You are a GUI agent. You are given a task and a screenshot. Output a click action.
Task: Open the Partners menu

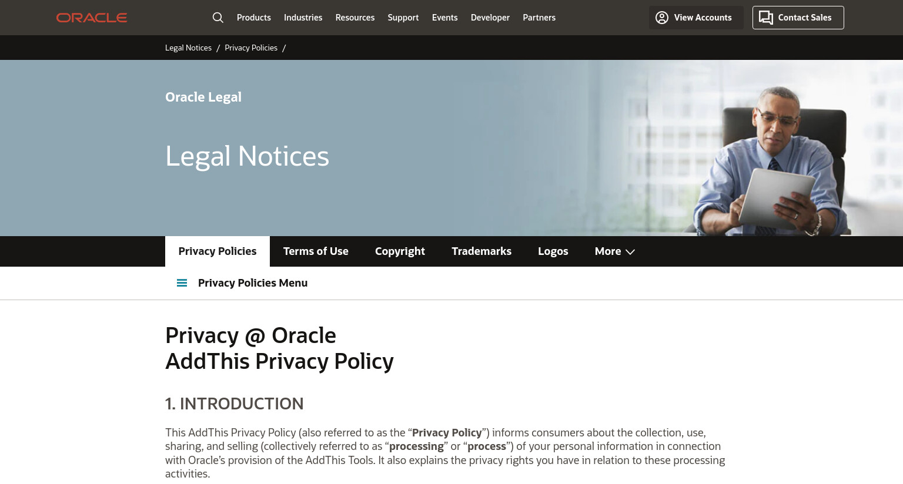539,18
